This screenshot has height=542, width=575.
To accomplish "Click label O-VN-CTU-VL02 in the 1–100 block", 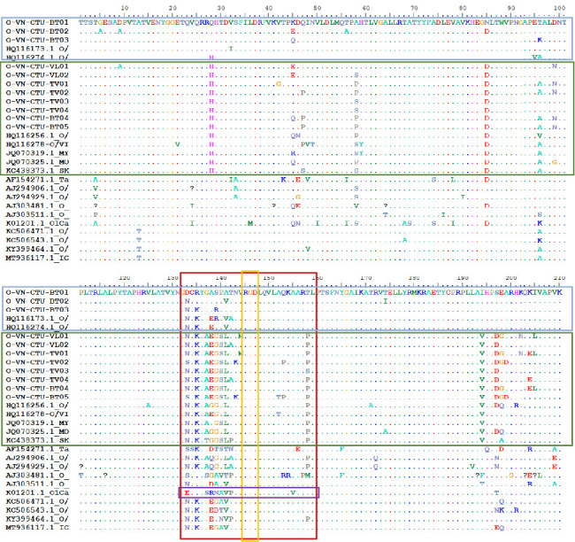I will (x=37, y=75).
